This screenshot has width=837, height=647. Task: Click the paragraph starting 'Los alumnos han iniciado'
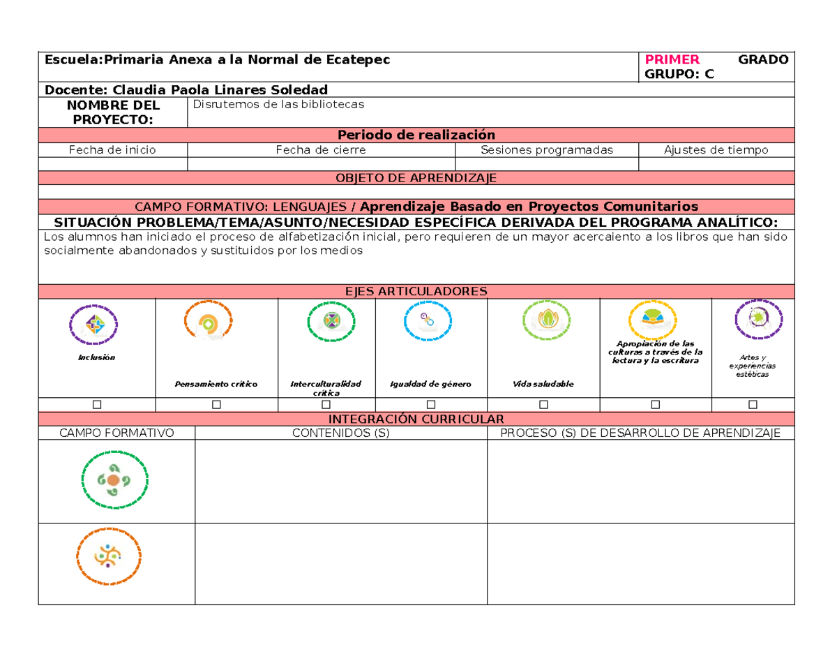coord(416,244)
